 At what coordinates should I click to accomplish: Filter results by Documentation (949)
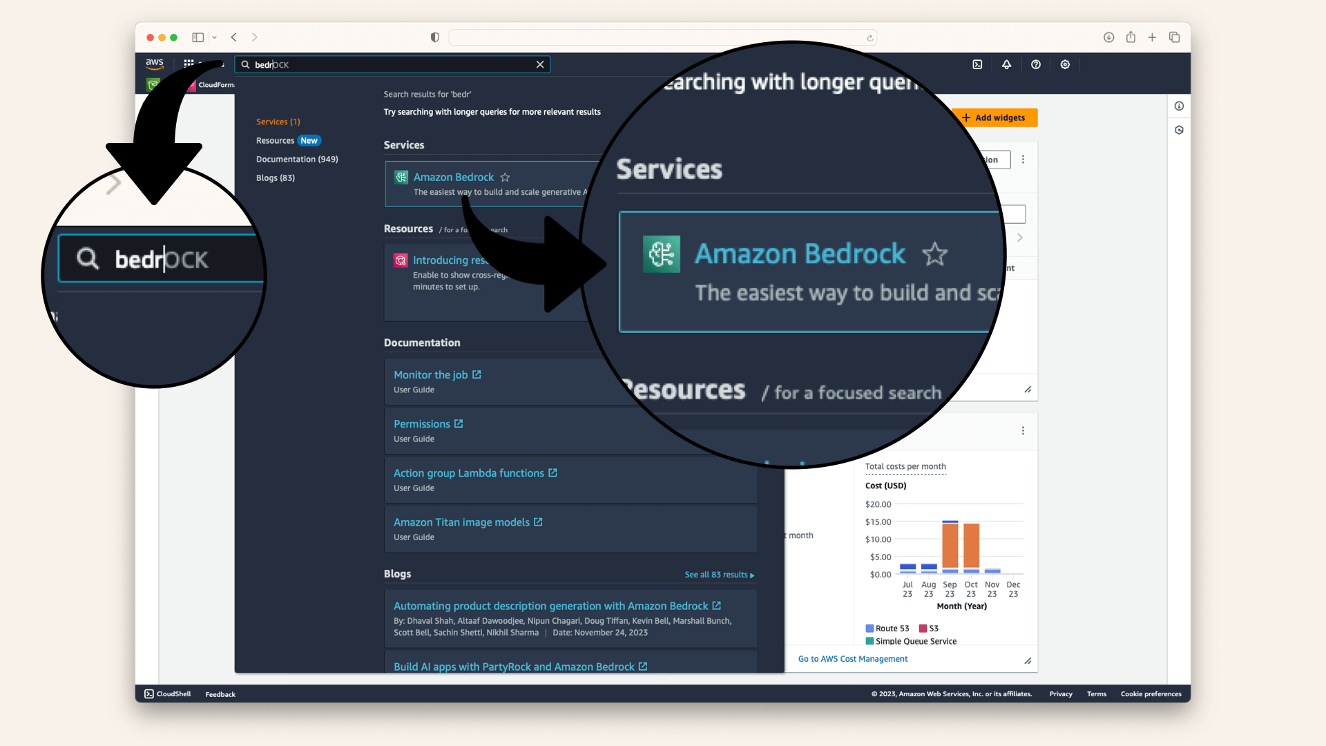(x=297, y=159)
